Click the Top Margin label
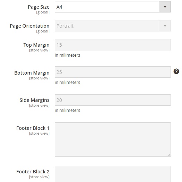The width and height of the screenshot is (182, 182). (36, 45)
